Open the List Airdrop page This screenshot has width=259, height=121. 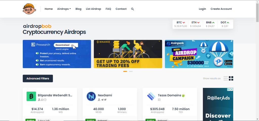point(94,9)
